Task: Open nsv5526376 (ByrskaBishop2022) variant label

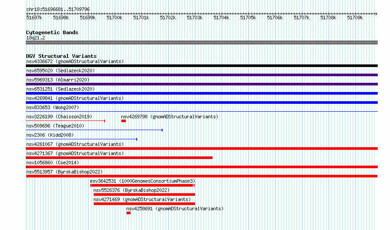Action: point(131,190)
